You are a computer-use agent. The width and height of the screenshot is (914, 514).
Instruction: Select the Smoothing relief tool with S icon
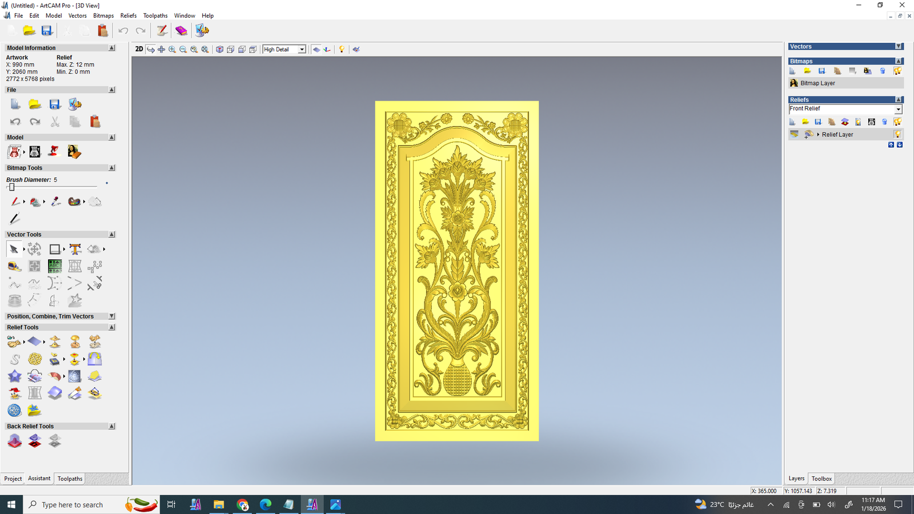(x=14, y=359)
